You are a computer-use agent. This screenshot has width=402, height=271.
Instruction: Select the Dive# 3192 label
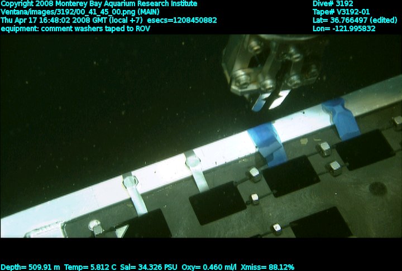pos(333,4)
